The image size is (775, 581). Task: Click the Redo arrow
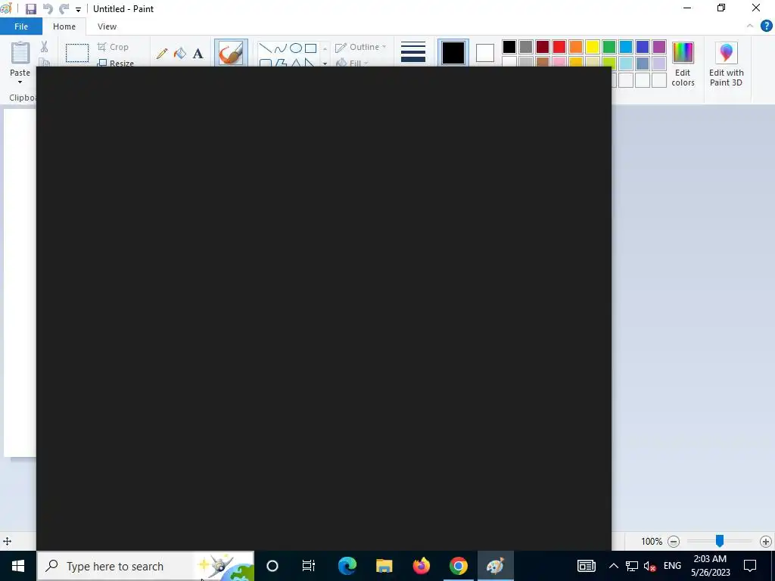[x=64, y=9]
